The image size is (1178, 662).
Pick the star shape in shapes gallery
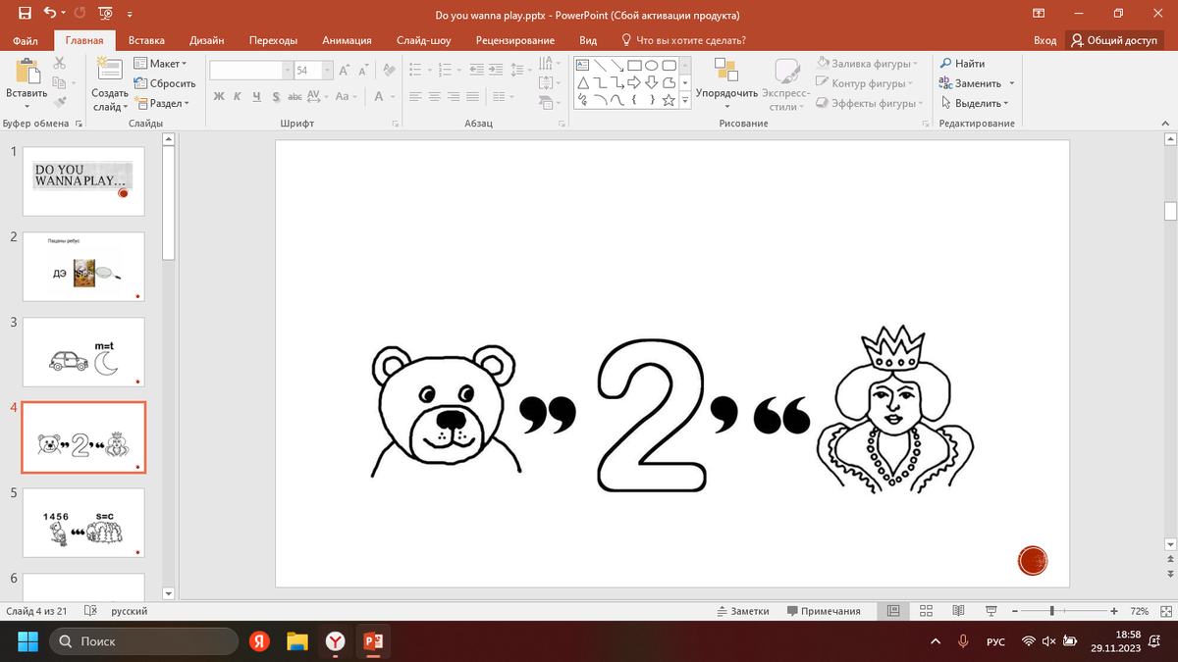pos(668,100)
